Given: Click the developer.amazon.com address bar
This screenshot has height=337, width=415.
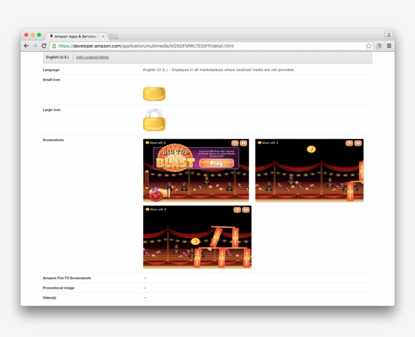Looking at the screenshot, I should click(202, 46).
